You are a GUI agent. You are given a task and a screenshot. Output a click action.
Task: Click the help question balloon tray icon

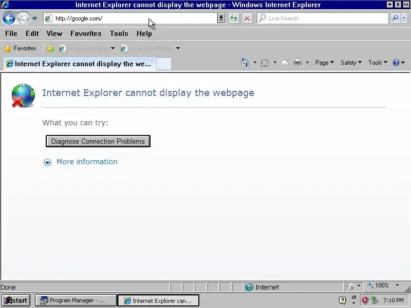[342, 300]
